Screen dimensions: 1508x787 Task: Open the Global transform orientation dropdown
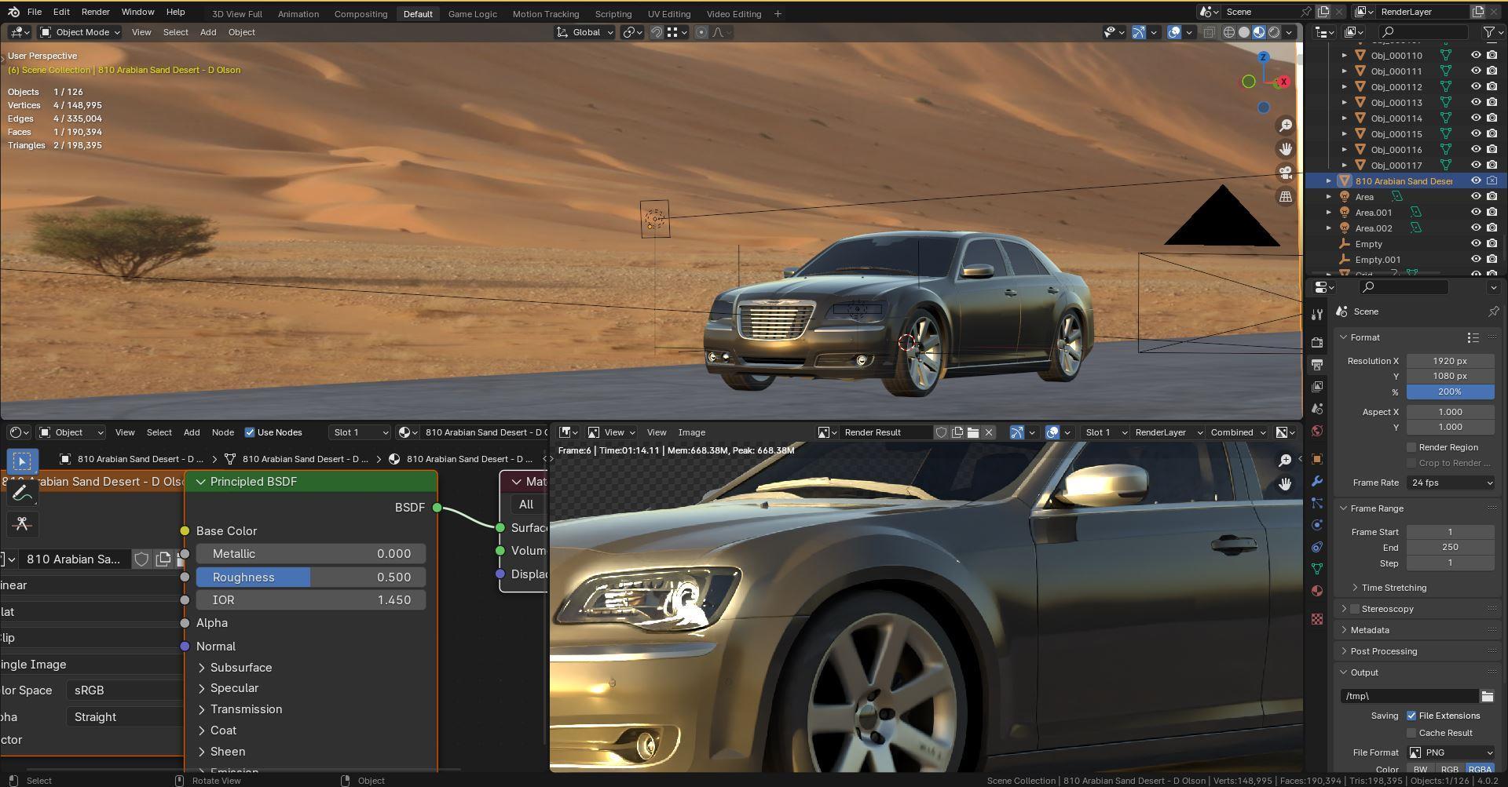(585, 32)
